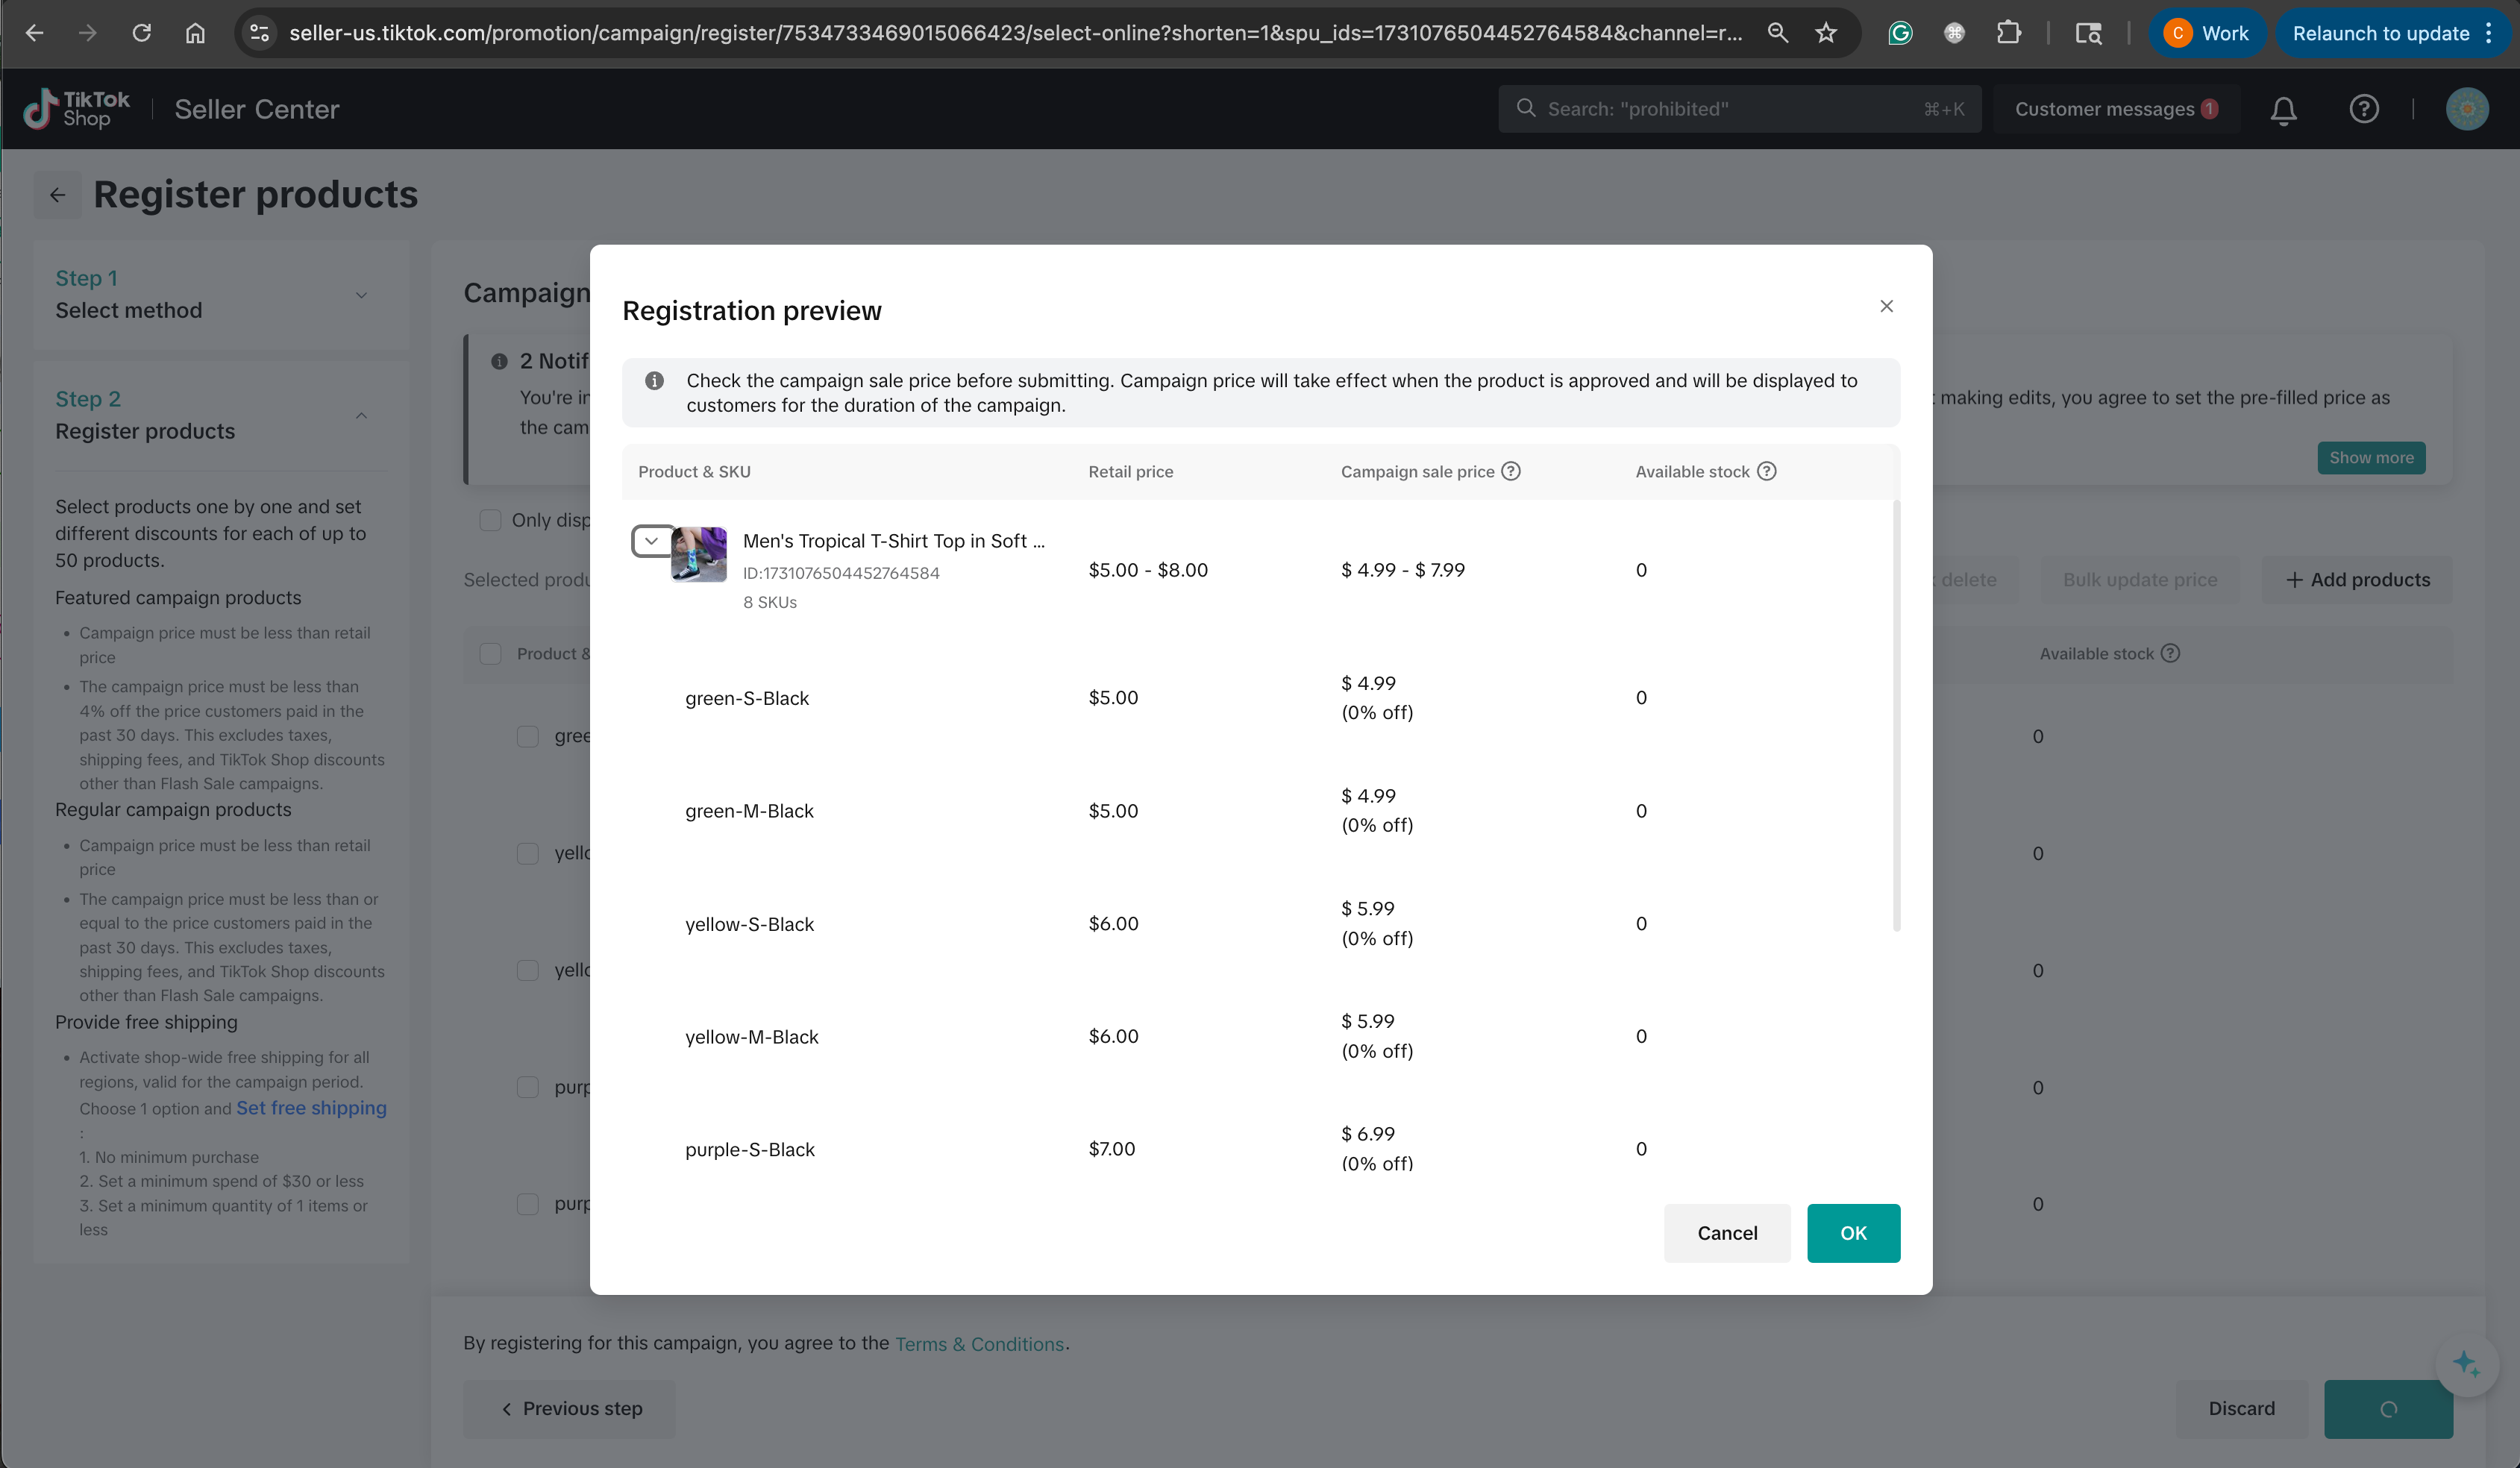Collapse the Men's Tropical T-Shirt SKU list
The height and width of the screenshot is (1468, 2520).
point(651,541)
